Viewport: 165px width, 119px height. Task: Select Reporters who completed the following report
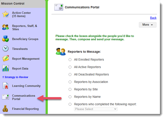click(x=70, y=104)
